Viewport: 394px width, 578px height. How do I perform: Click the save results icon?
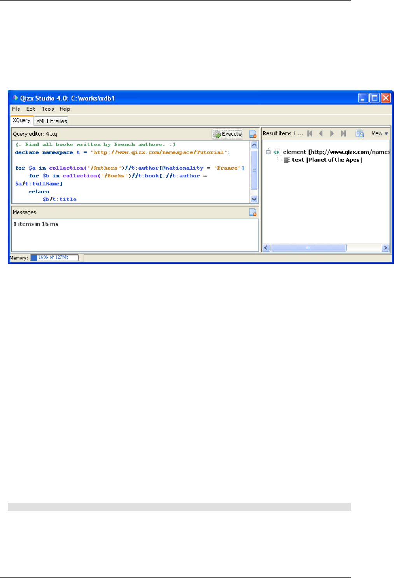click(359, 133)
